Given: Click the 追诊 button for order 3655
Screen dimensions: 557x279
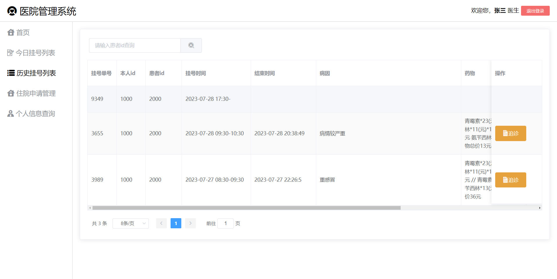Looking at the screenshot, I should tap(511, 133).
